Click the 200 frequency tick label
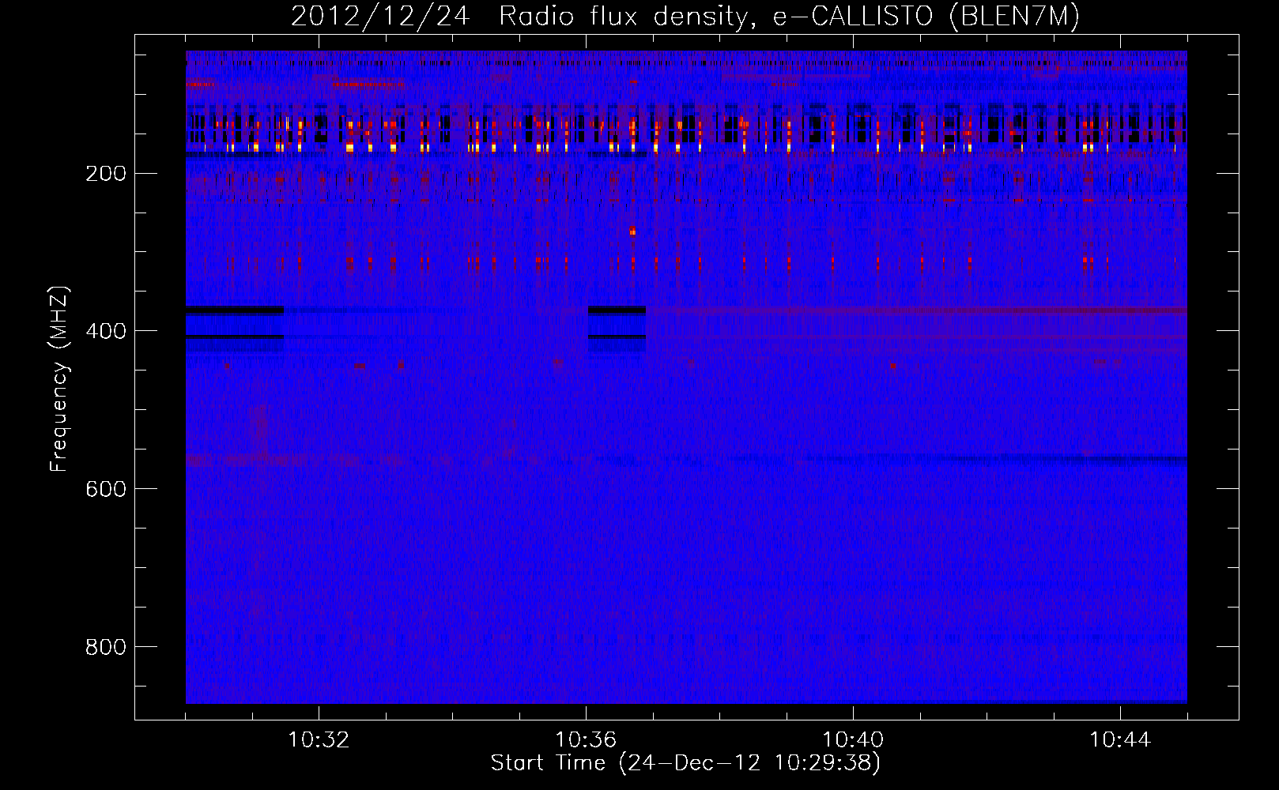The image size is (1279, 790). (106, 174)
